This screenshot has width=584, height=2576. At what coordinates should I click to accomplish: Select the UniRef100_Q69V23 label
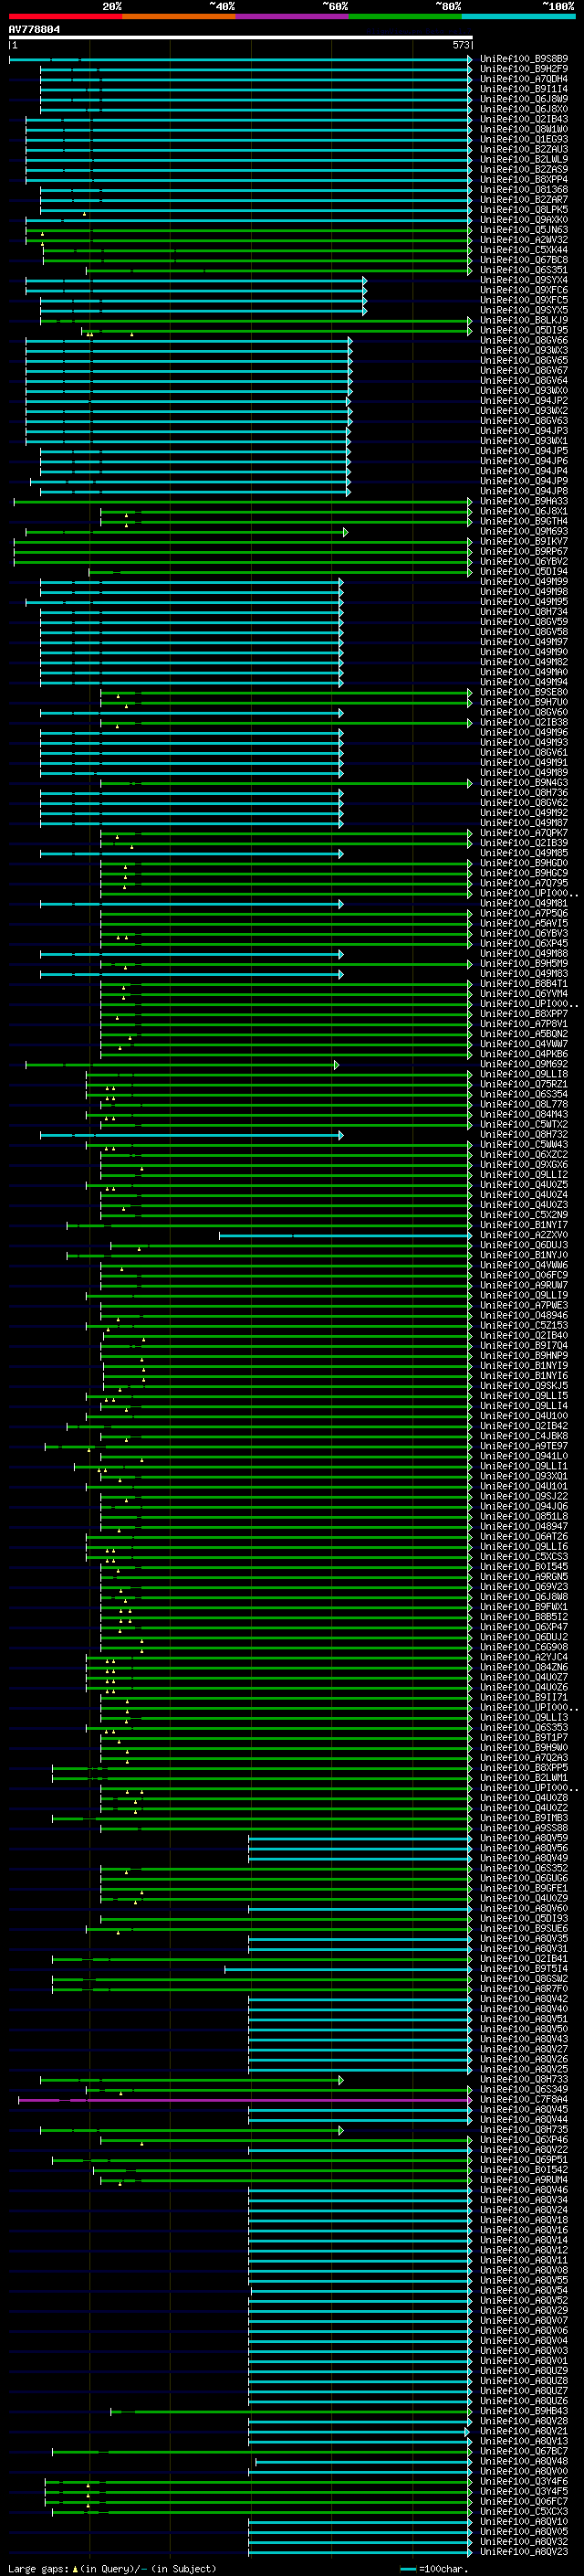pos(524,1586)
